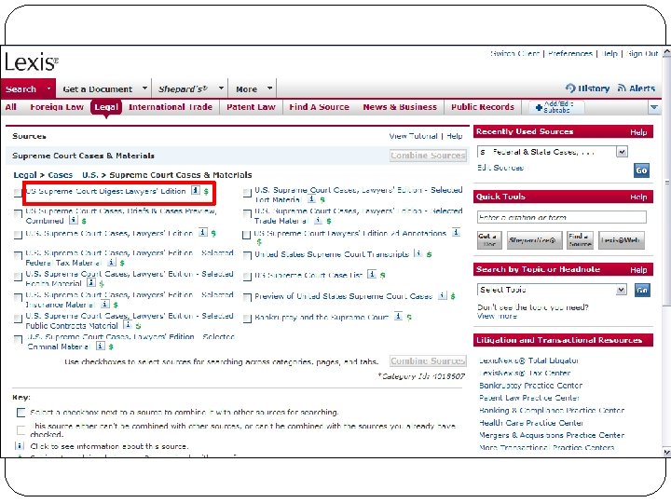The width and height of the screenshot is (671, 503).
Task: Click Get a Doc button in Quick Tools
Action: tap(489, 240)
